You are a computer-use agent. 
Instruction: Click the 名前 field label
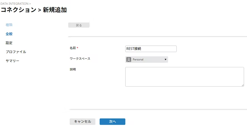pyautogui.click(x=72, y=48)
